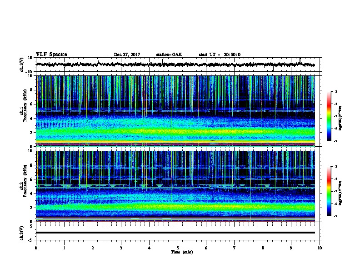Click time axis tick label "9"
This screenshot has width=360, height=278.
(x=291, y=248)
